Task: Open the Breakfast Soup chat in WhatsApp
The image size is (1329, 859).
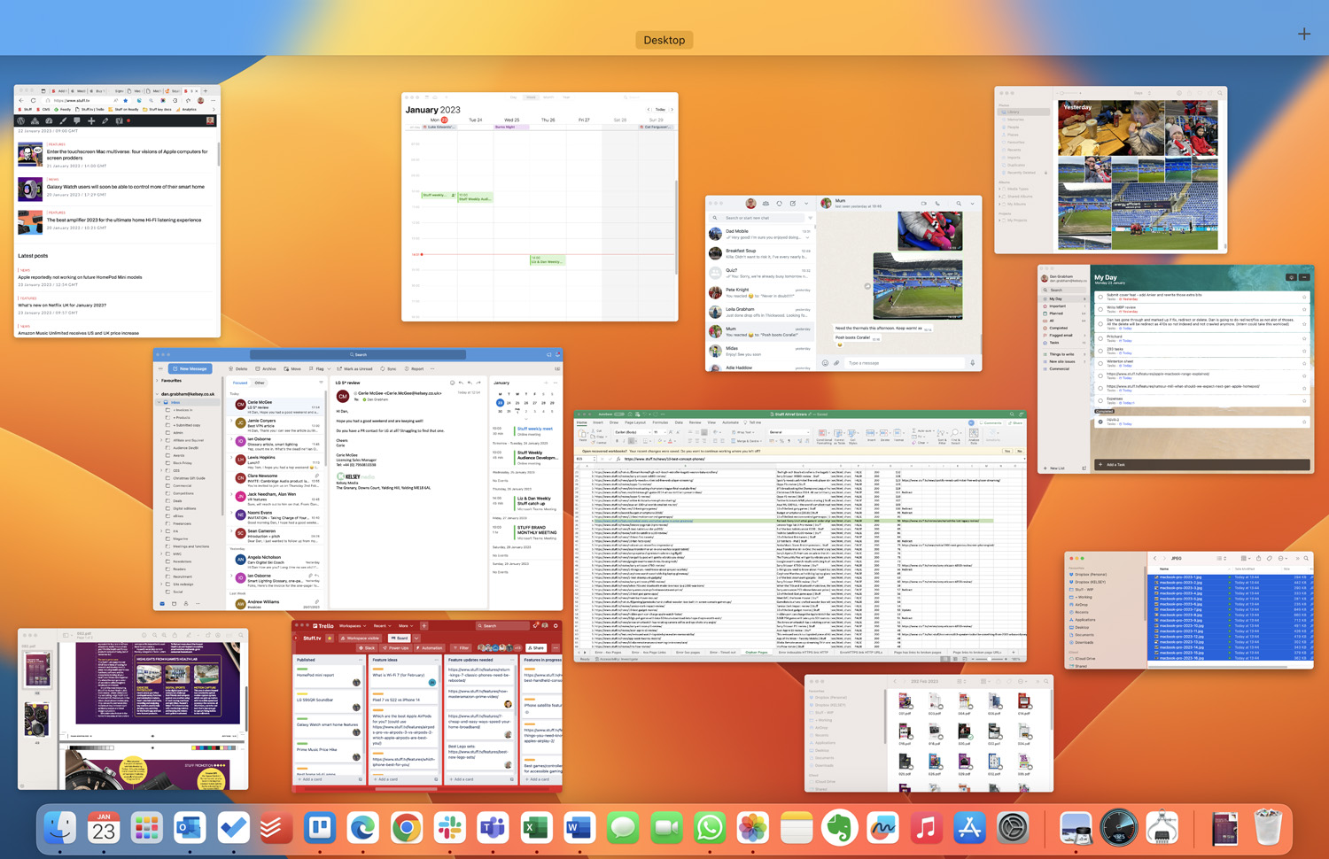Action: [x=760, y=254]
